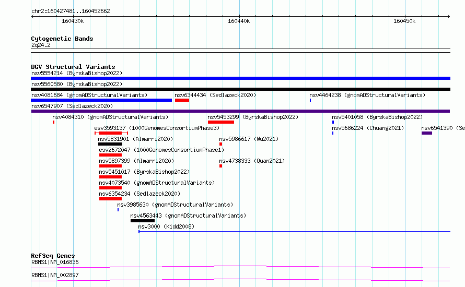This screenshot has width=465, height=287.
Task: Click the left arrowhead of the ruler
Action: (32, 17)
